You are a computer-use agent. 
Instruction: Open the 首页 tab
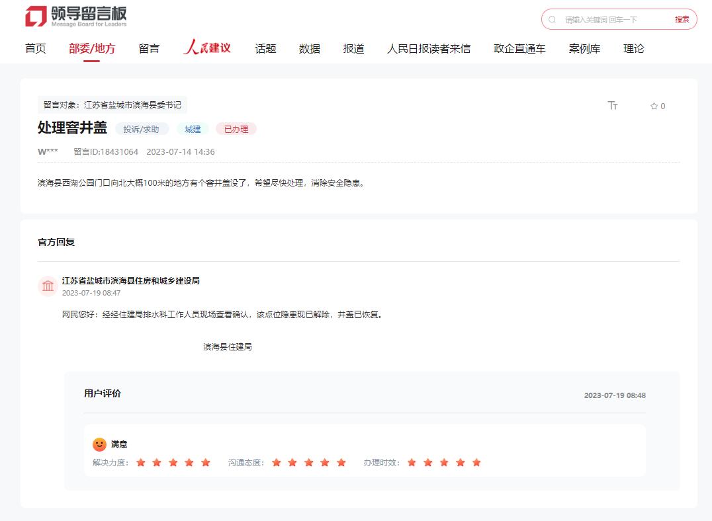[x=36, y=48]
